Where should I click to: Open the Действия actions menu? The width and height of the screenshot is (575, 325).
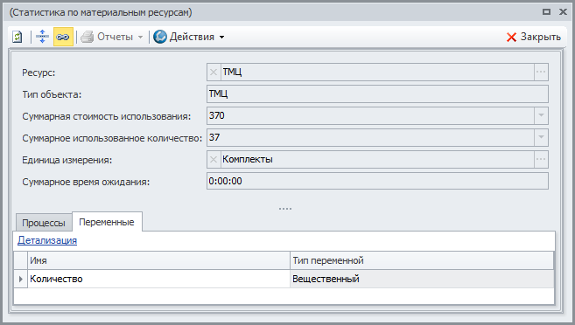tap(189, 37)
